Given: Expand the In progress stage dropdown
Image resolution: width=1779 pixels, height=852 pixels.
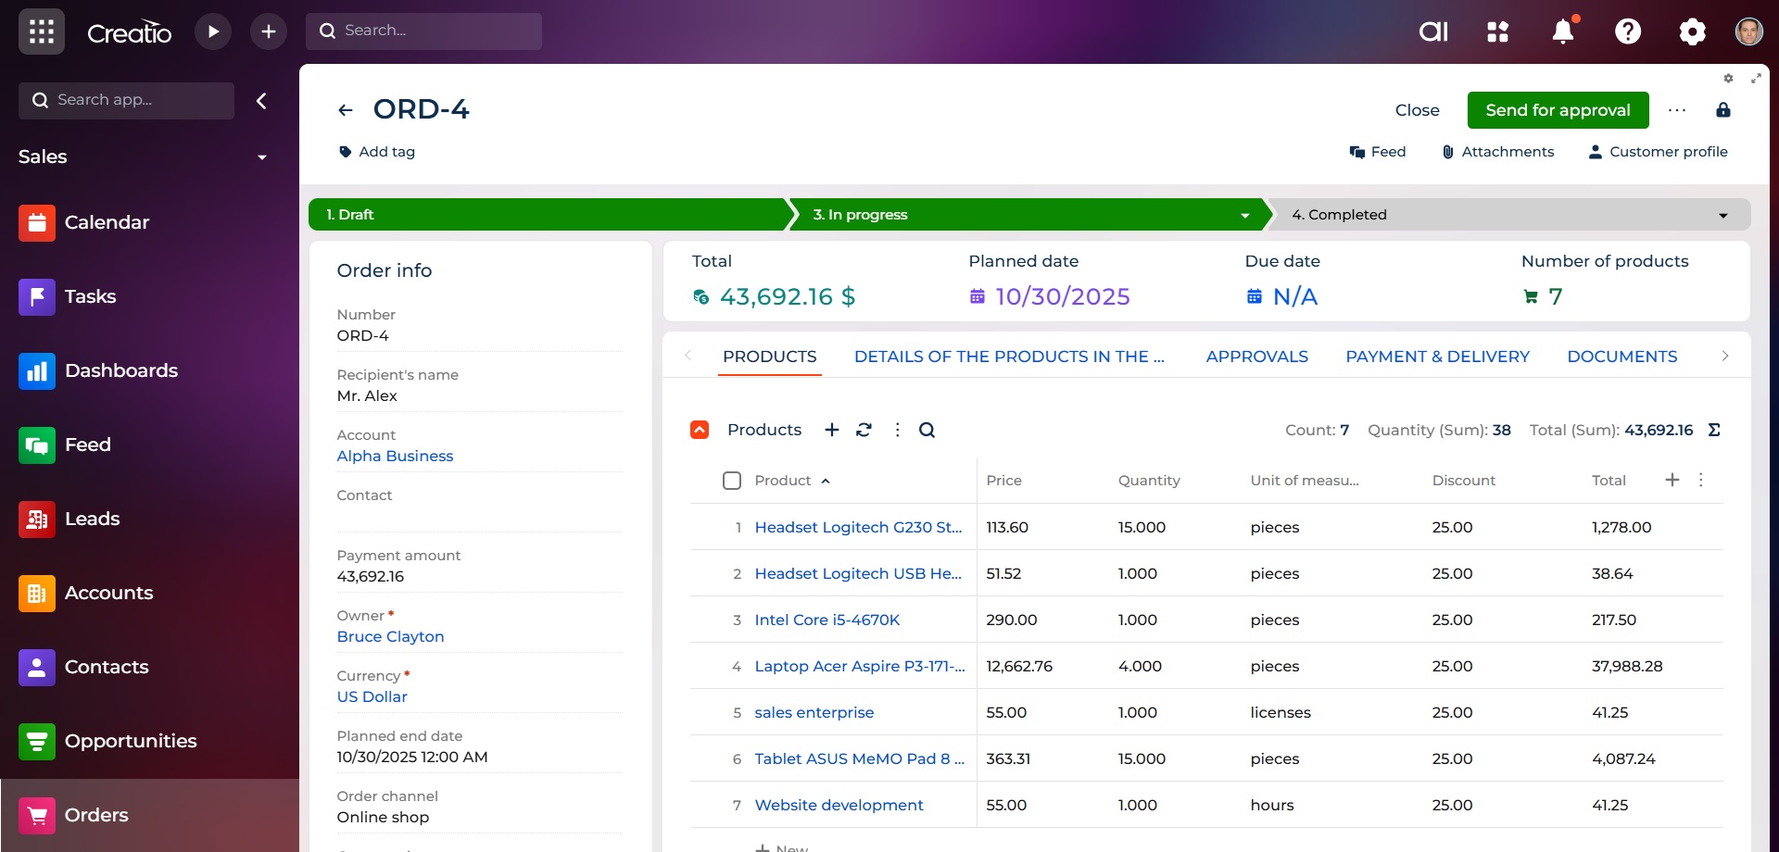Looking at the screenshot, I should 1245,215.
